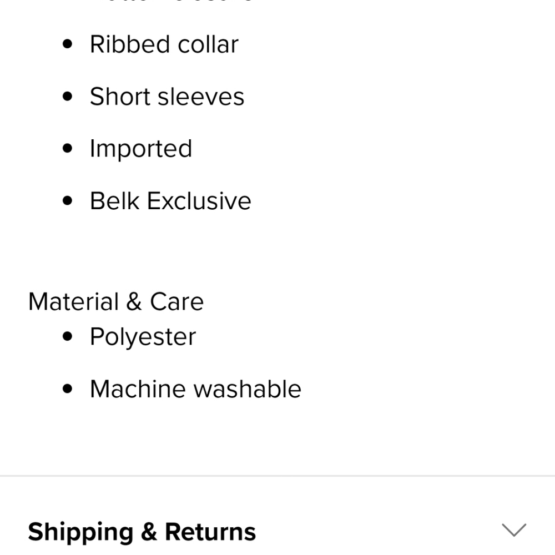The width and height of the screenshot is (555, 555).
Task: Tap the word washable in the care list
Action: click(248, 389)
